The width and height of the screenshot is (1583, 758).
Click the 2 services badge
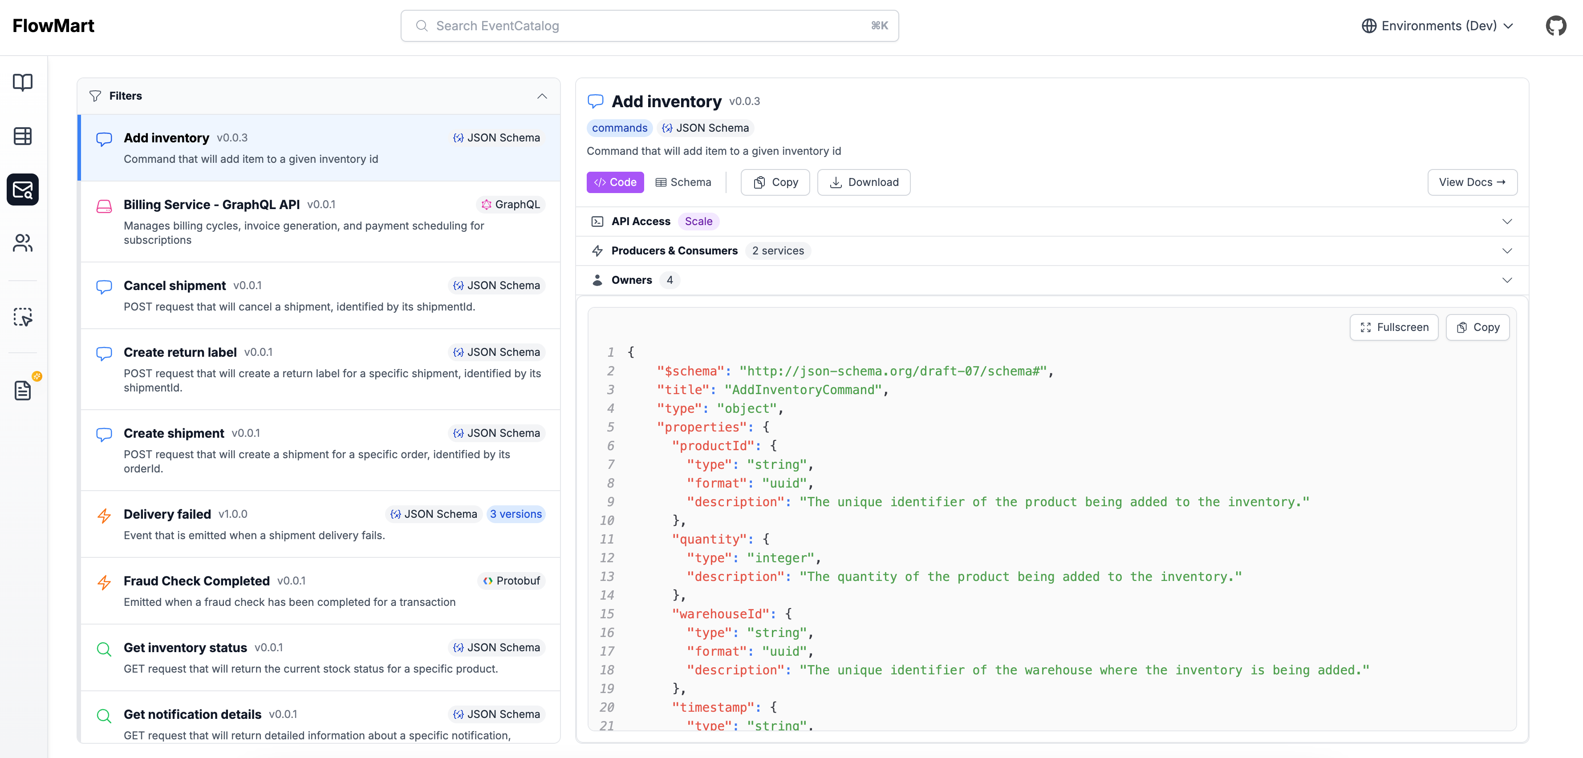coord(778,250)
